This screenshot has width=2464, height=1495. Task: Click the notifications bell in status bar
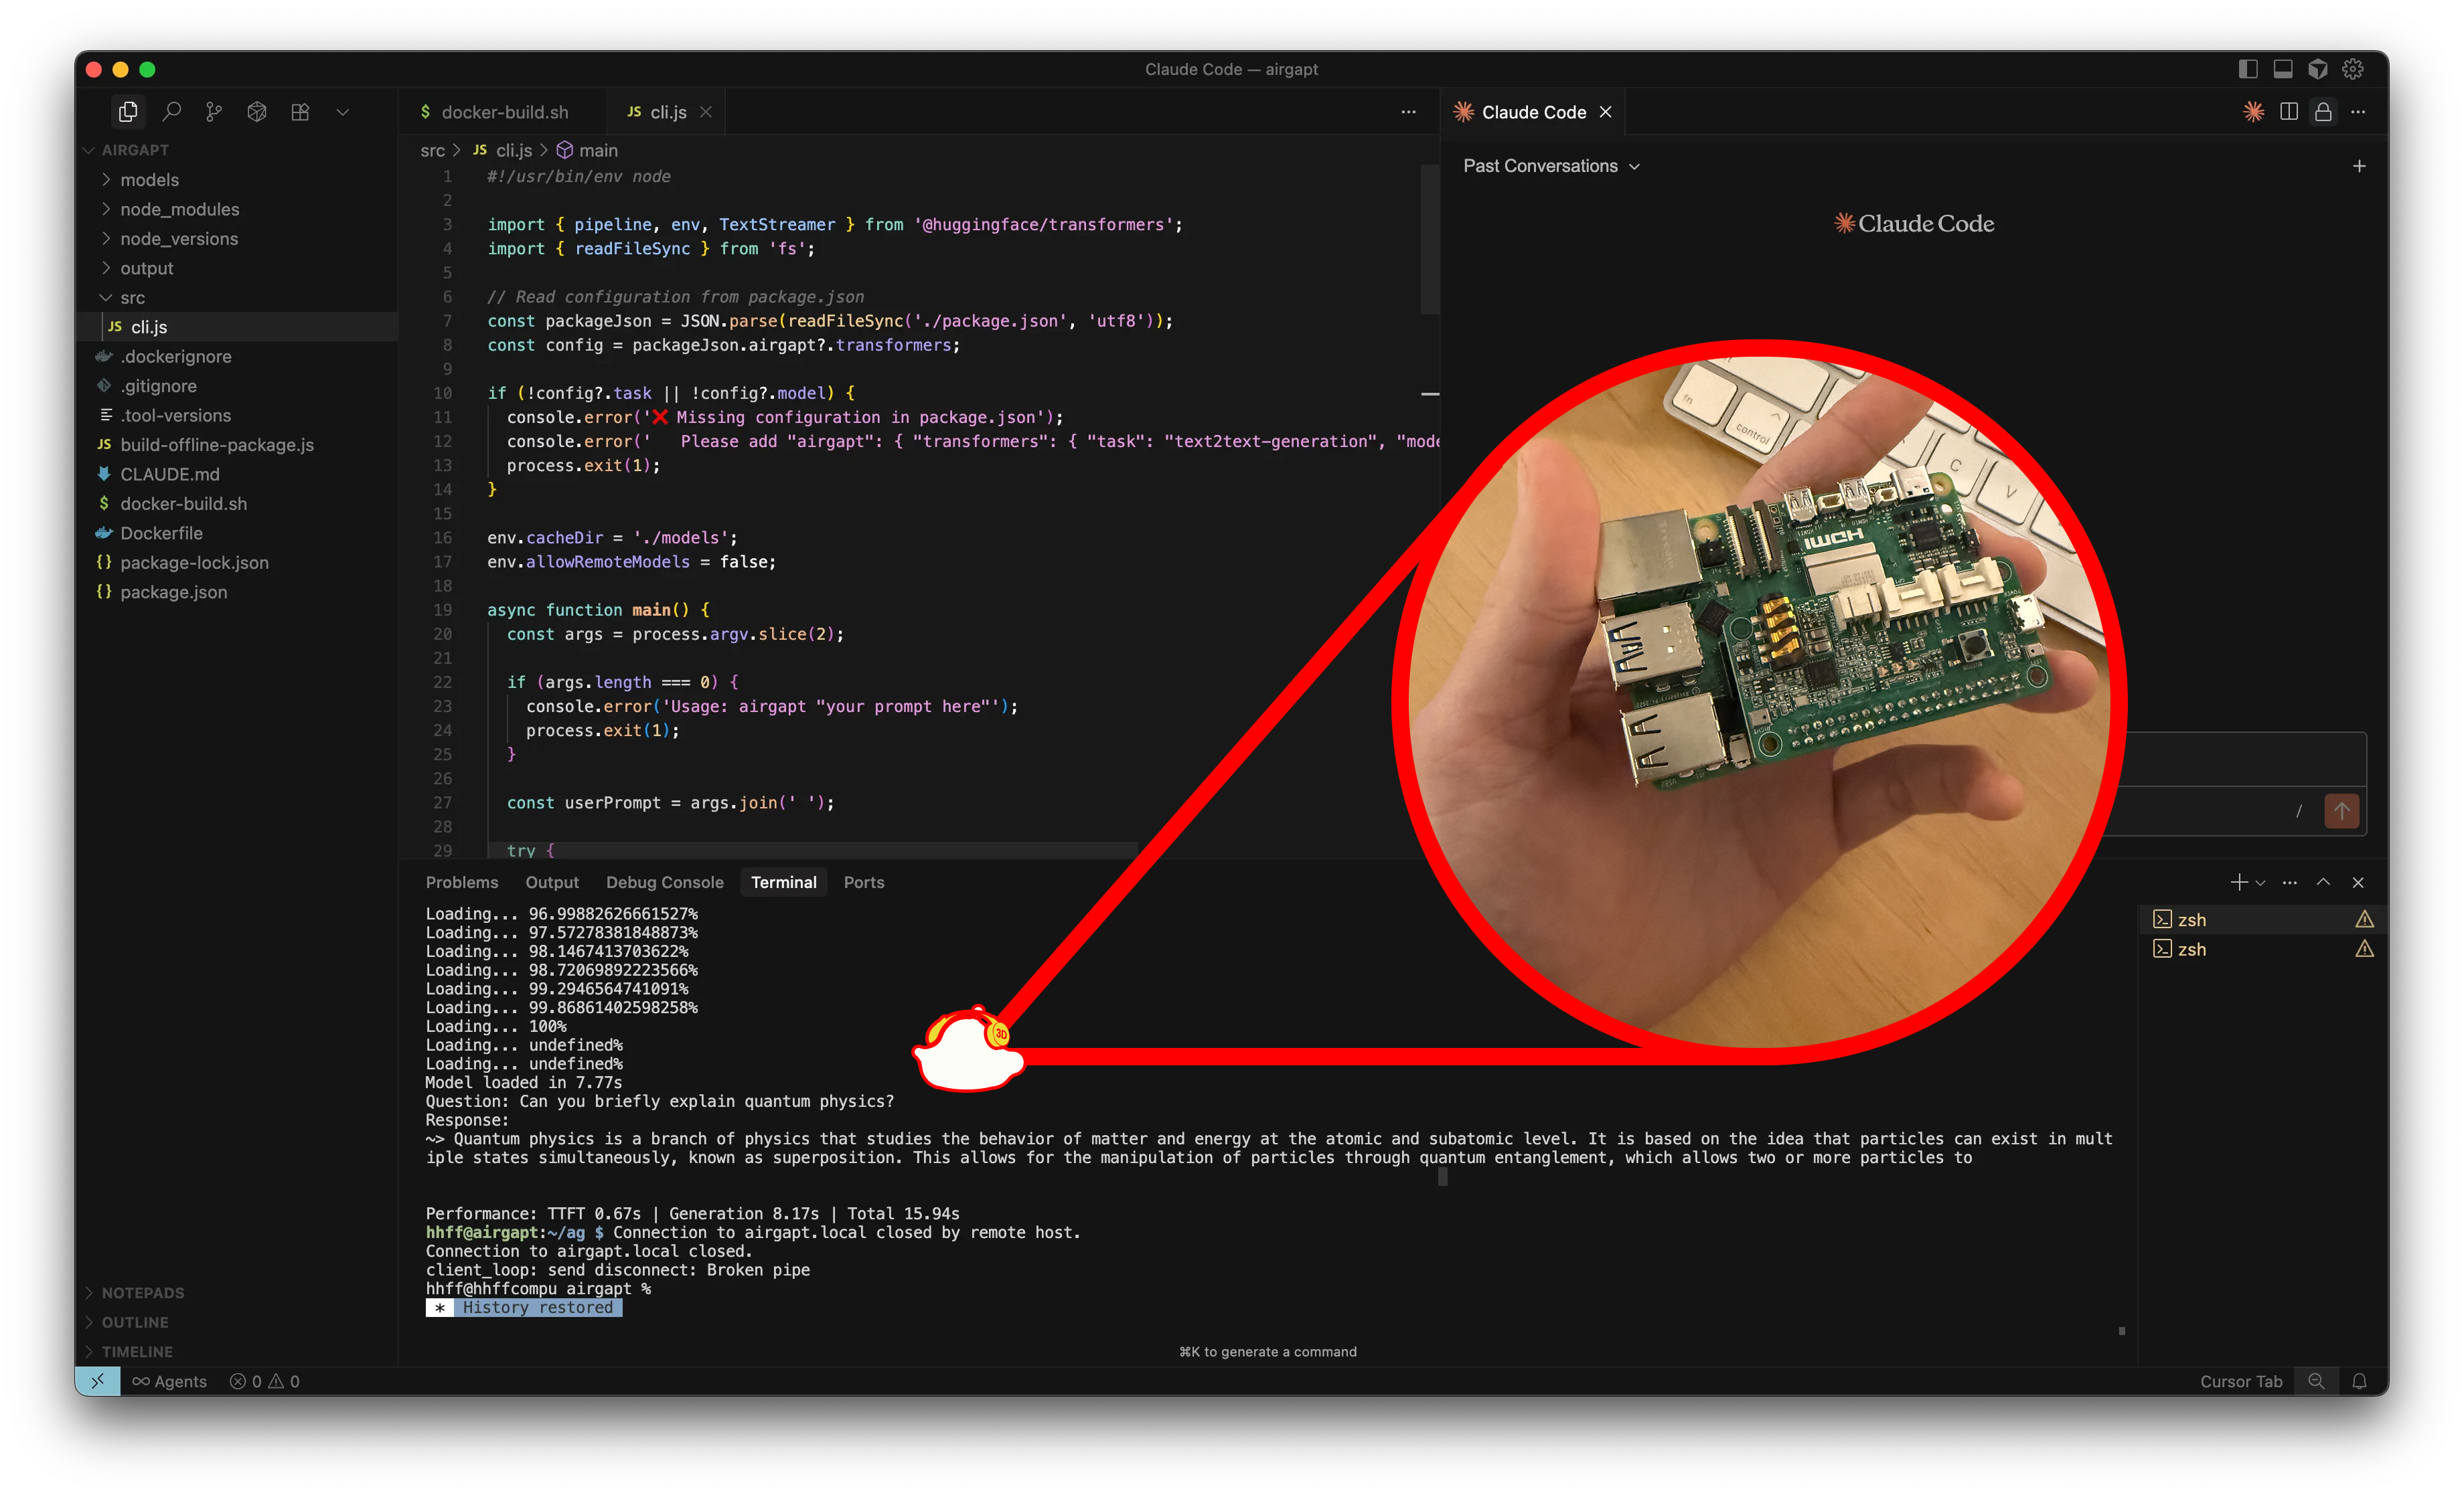[x=2359, y=1381]
